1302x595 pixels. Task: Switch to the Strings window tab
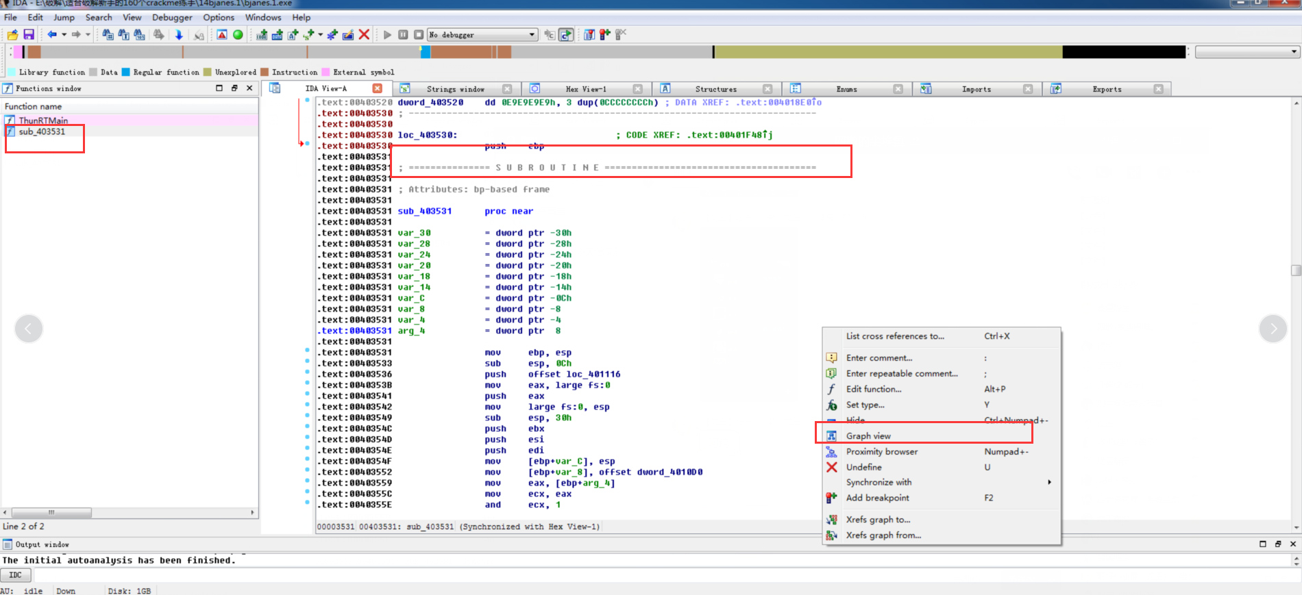click(x=455, y=89)
